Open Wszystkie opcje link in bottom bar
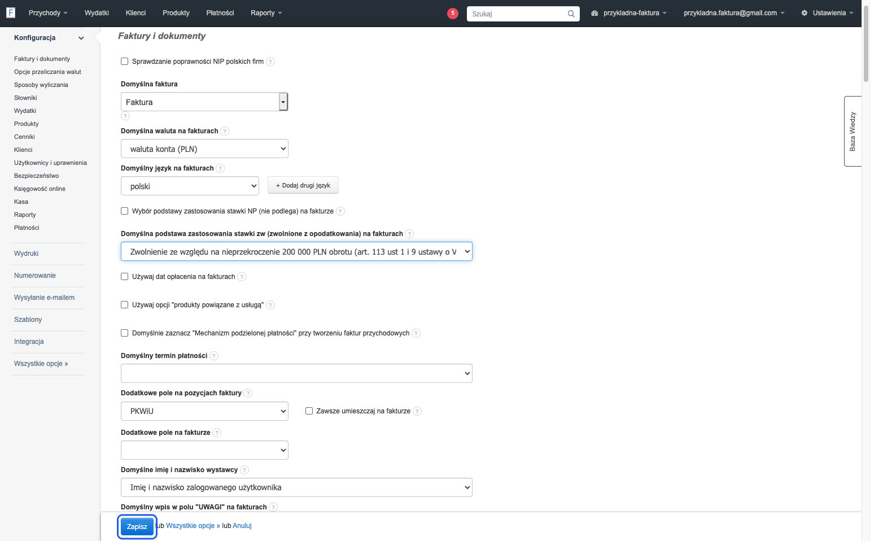 (193, 526)
